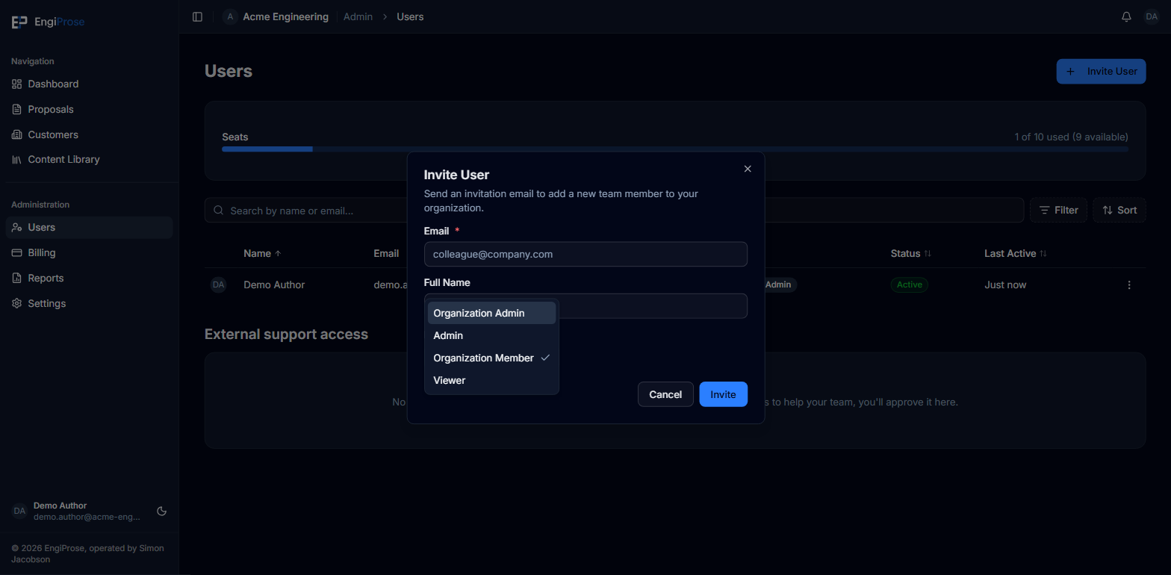Choose Admin role option

point(491,335)
